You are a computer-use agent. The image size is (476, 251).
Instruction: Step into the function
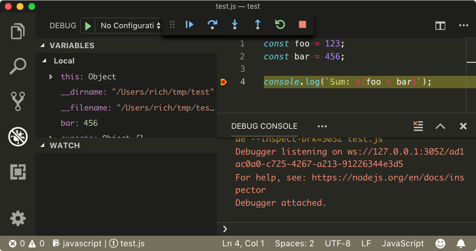[234, 25]
